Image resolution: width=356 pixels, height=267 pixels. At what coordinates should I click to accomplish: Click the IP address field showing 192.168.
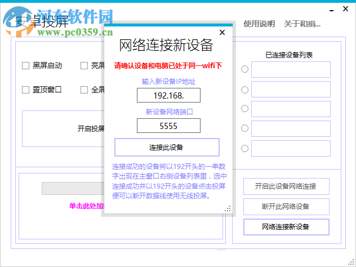pyautogui.click(x=168, y=95)
